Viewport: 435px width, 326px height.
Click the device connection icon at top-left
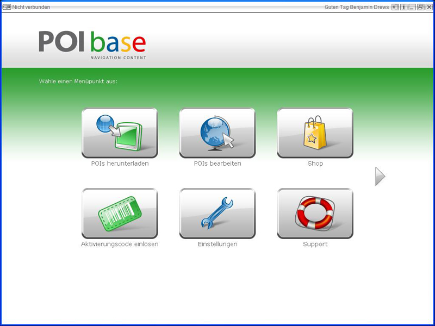tap(7, 7)
